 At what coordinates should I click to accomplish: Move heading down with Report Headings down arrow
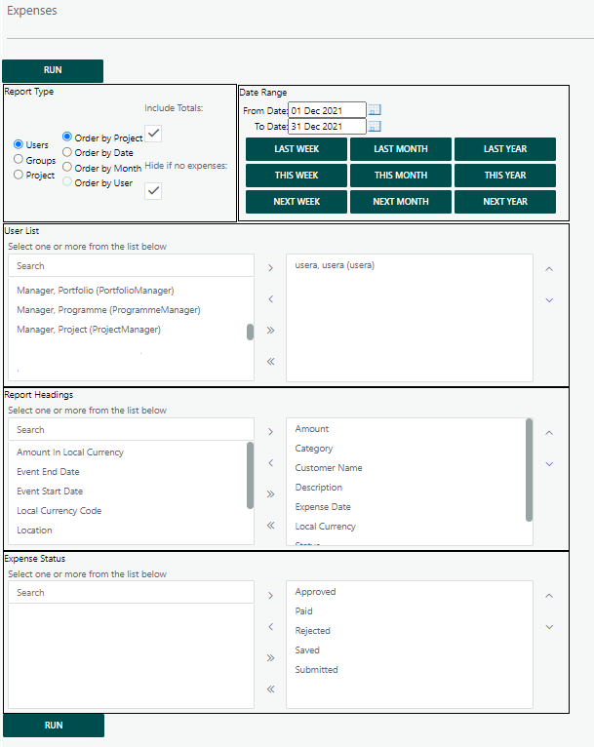click(x=549, y=464)
